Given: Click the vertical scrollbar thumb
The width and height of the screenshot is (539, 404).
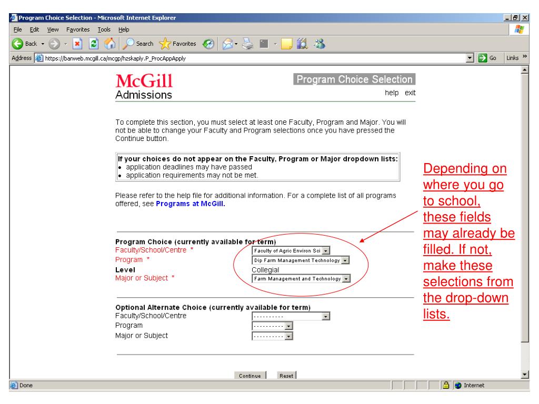Looking at the screenshot, I should click(525, 208).
